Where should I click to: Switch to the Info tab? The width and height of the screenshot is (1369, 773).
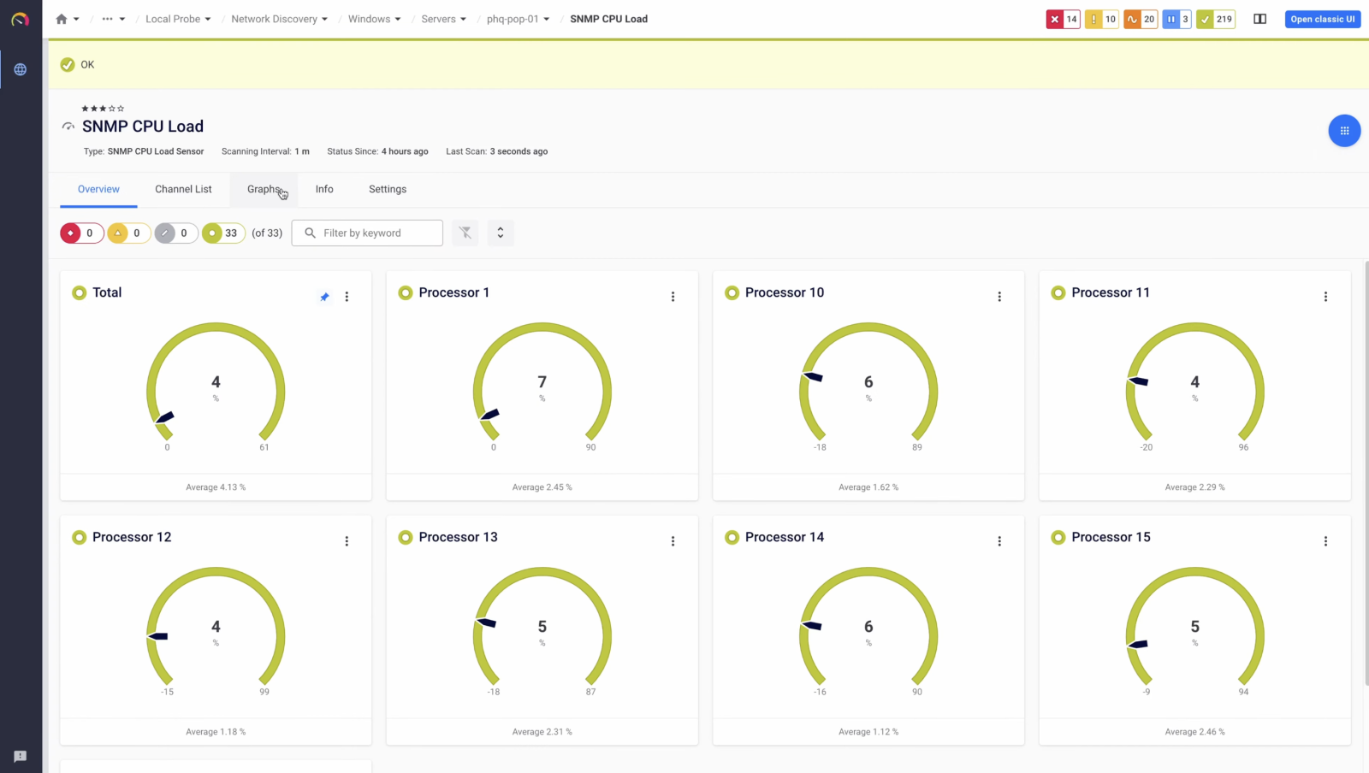click(x=324, y=189)
